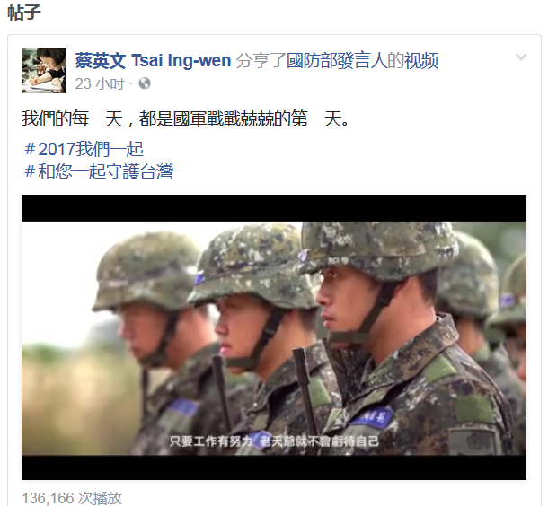Open the 蔡英文 Tsai Ing-wen profile link
This screenshot has width=548, height=506.
tap(153, 61)
